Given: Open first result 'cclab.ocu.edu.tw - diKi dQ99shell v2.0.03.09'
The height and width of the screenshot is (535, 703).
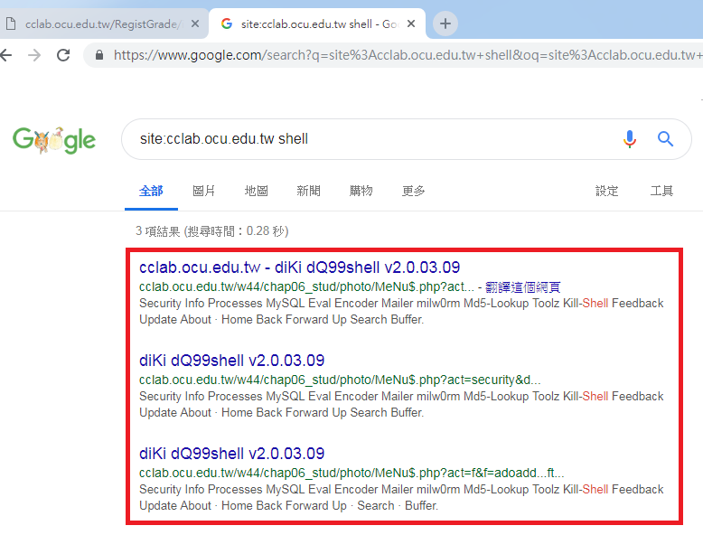Looking at the screenshot, I should pos(299,267).
